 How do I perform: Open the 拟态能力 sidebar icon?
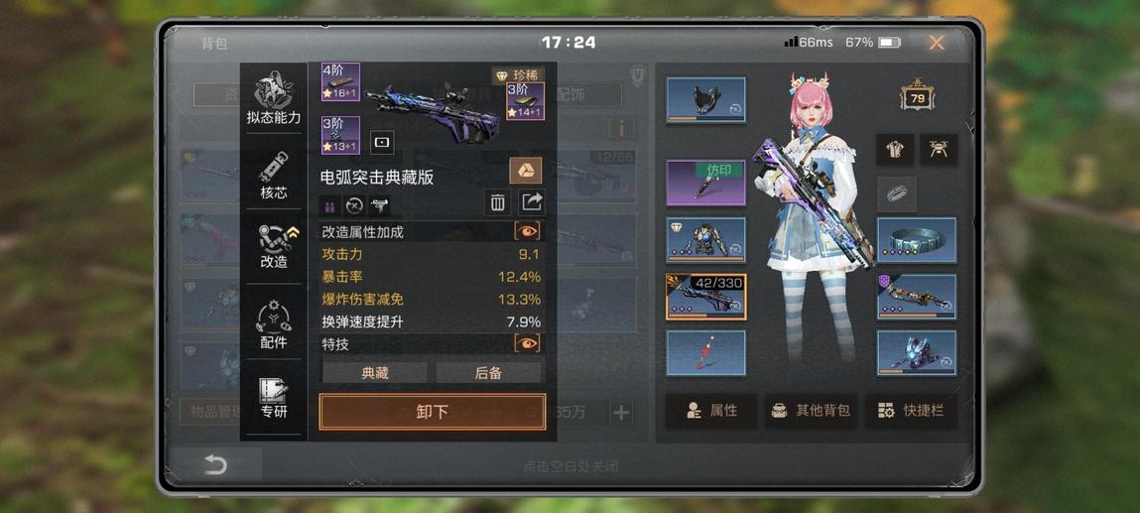click(x=274, y=98)
